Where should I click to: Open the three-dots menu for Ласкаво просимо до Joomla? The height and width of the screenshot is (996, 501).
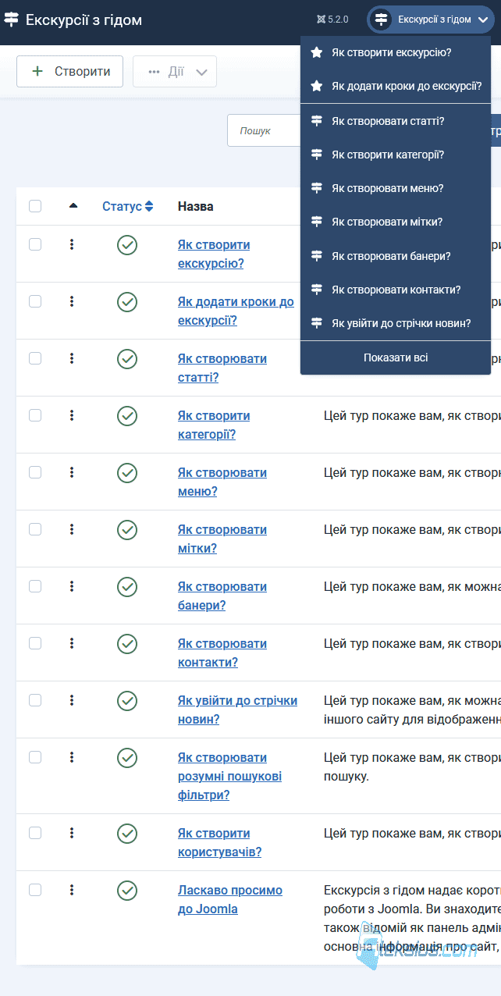[72, 890]
